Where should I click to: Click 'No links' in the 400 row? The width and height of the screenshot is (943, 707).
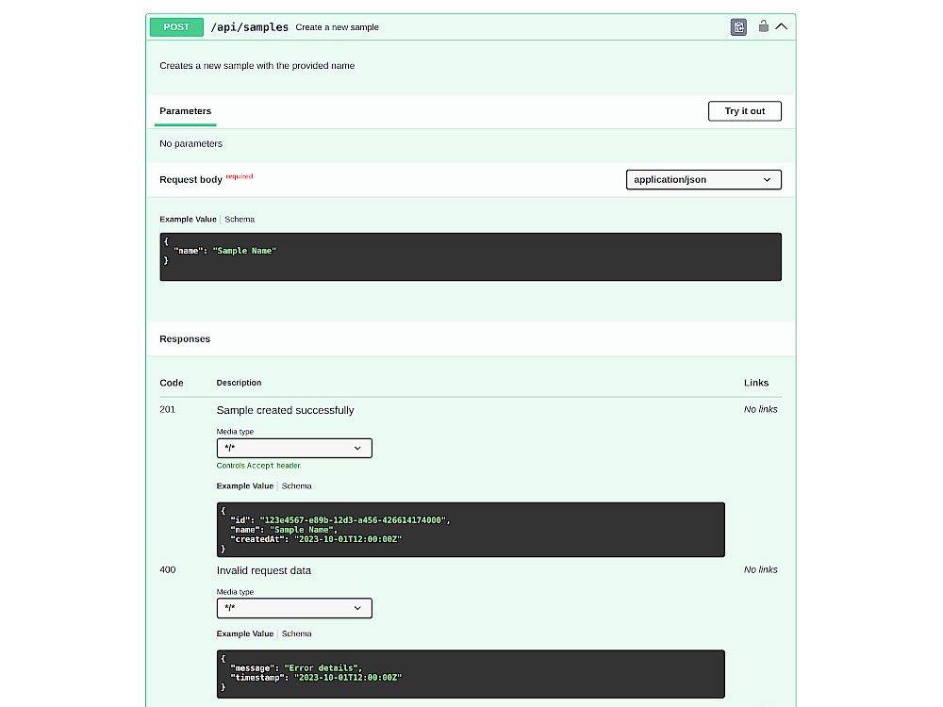pos(760,570)
